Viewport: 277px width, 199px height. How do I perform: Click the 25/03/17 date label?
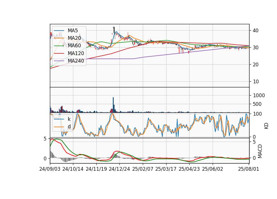(166, 169)
